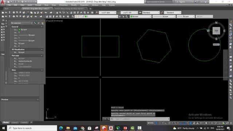Open the ByLayer lineweight control dropdown
Screen dimensions: 233x131
(x=186, y=16)
